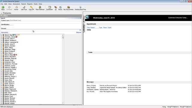Open the View menu
This screenshot has width=192, height=108.
tap(10, 4)
